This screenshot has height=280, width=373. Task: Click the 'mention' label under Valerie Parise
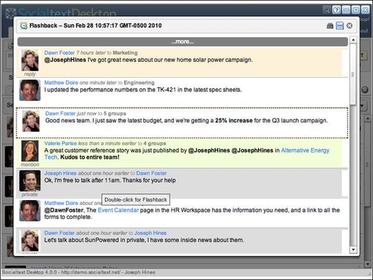click(x=30, y=164)
